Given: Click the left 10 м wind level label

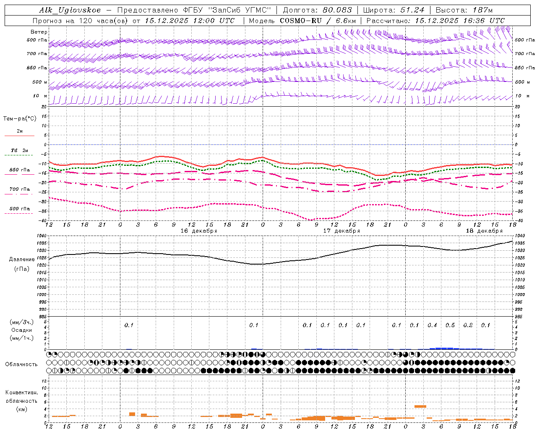Looking at the screenshot, I should (40, 96).
